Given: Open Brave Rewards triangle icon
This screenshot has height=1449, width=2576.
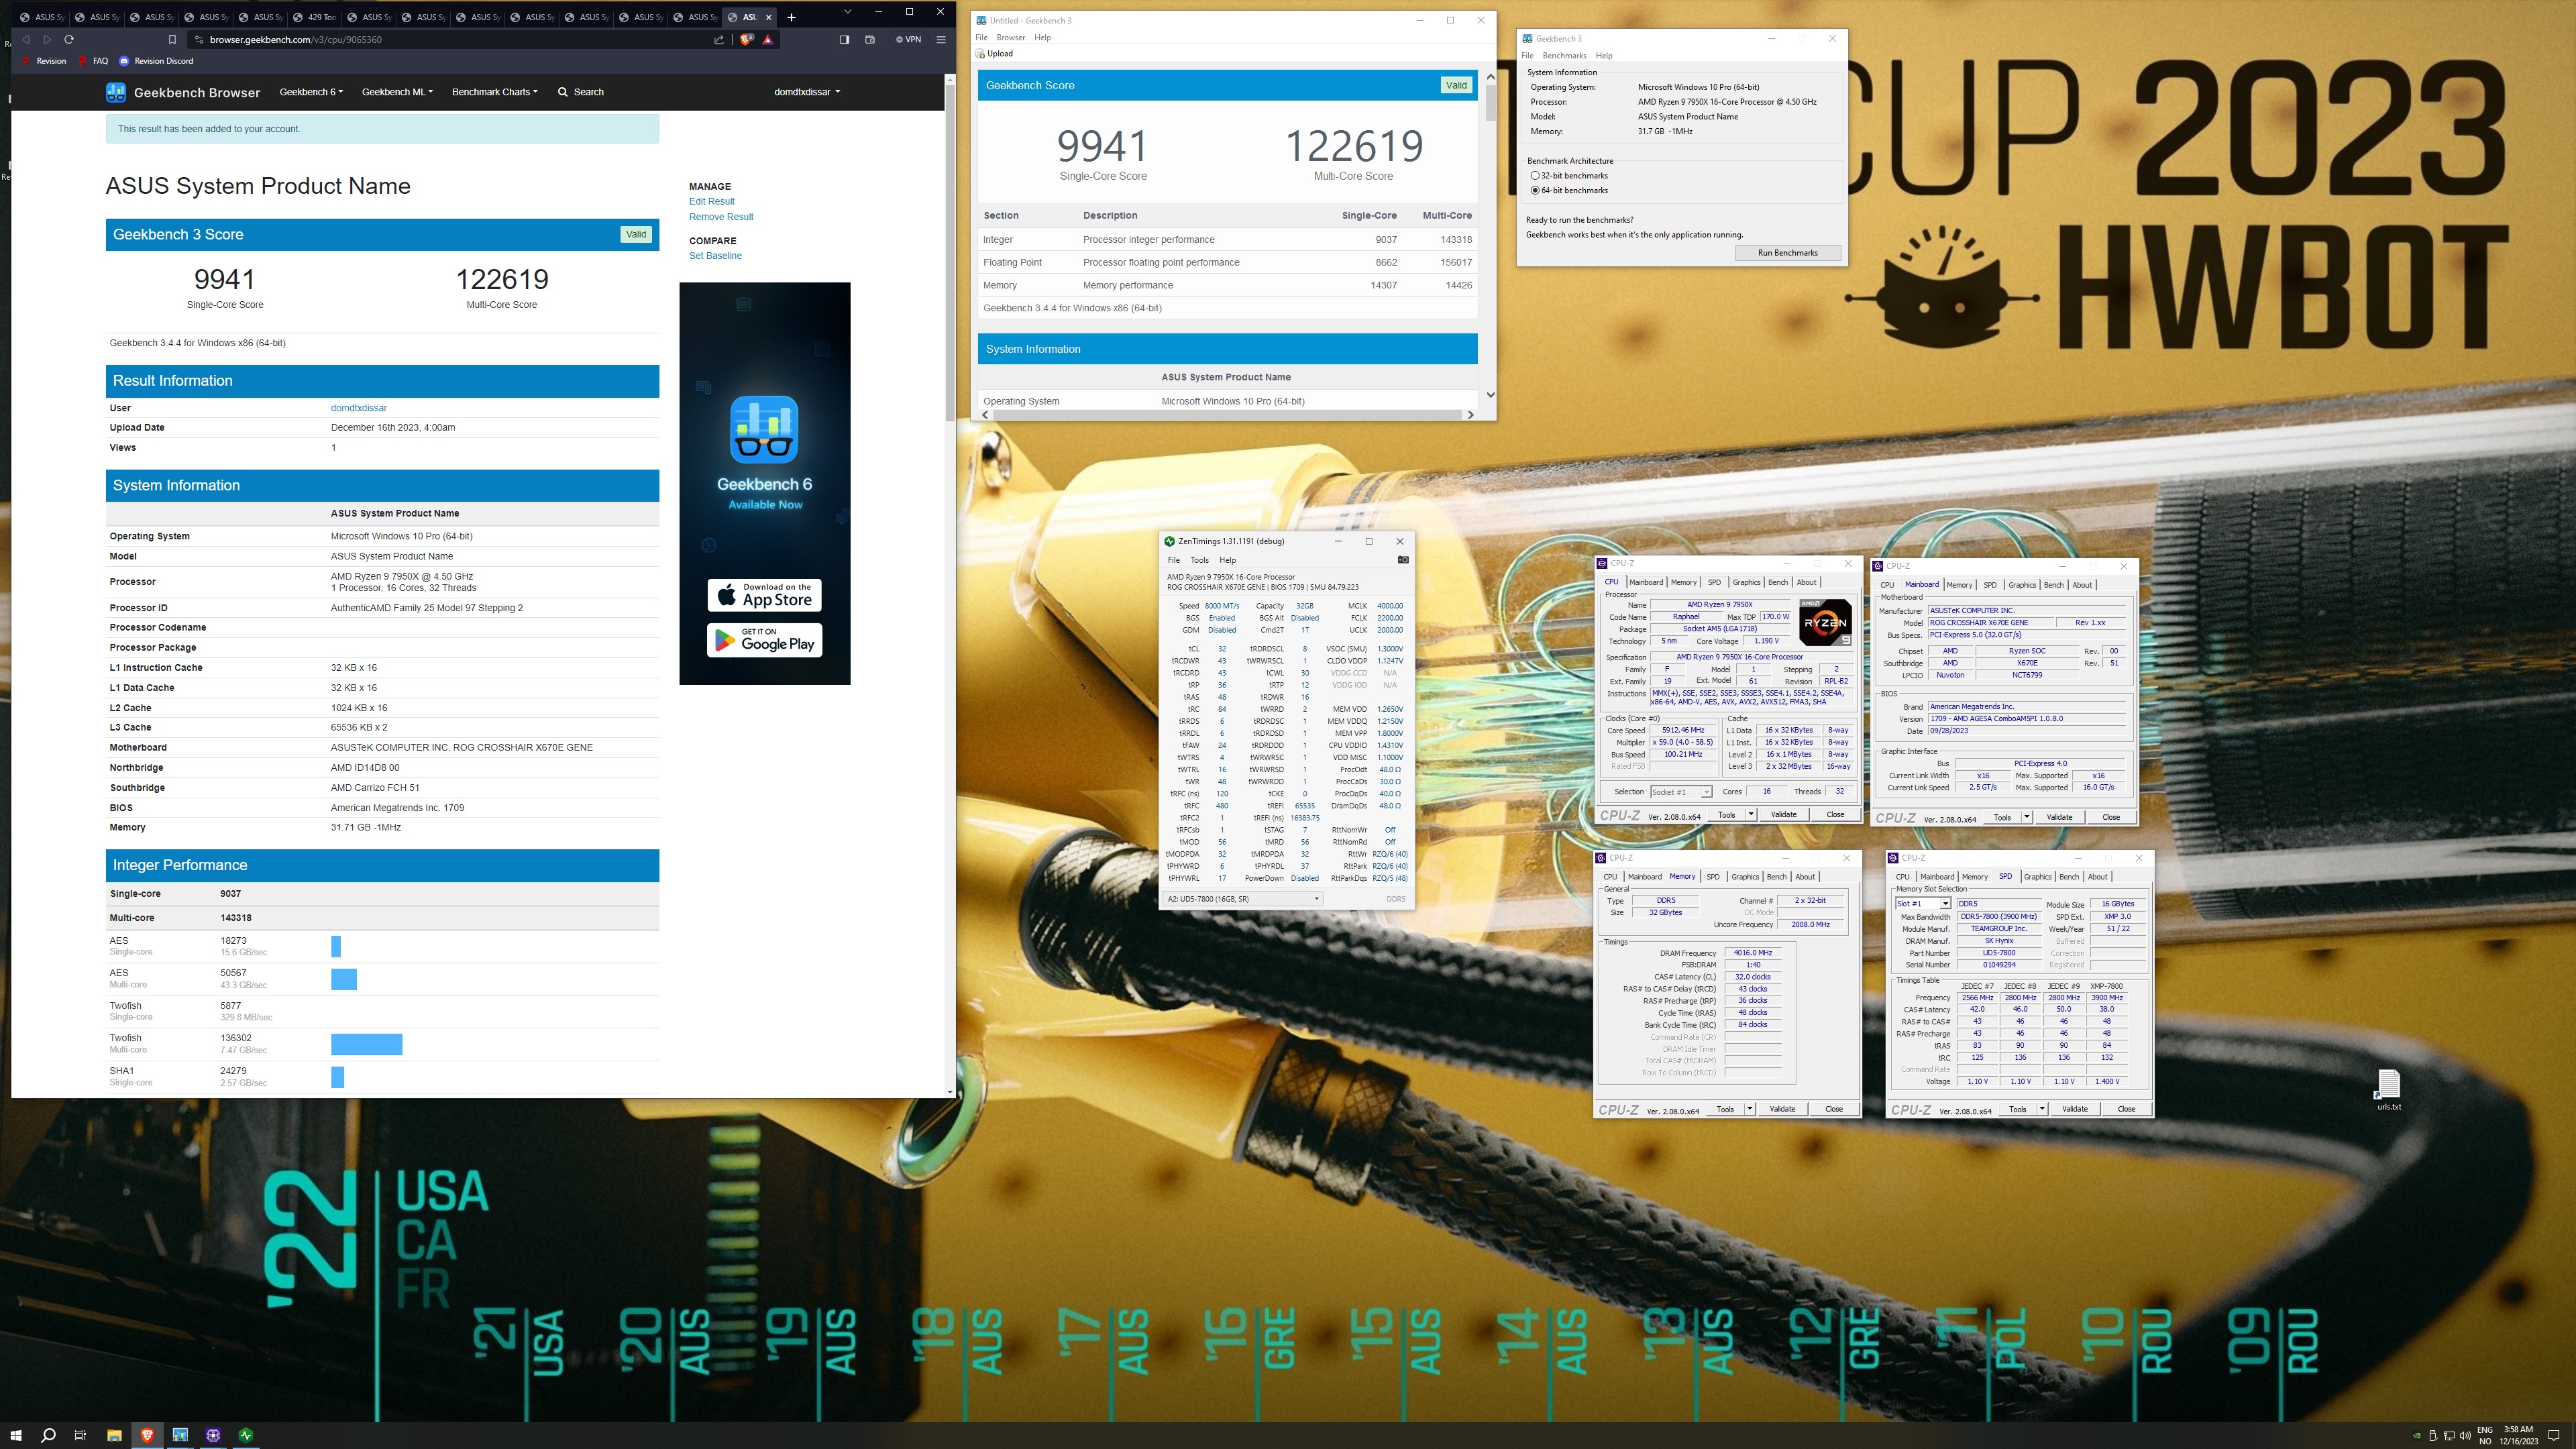Looking at the screenshot, I should (x=768, y=39).
